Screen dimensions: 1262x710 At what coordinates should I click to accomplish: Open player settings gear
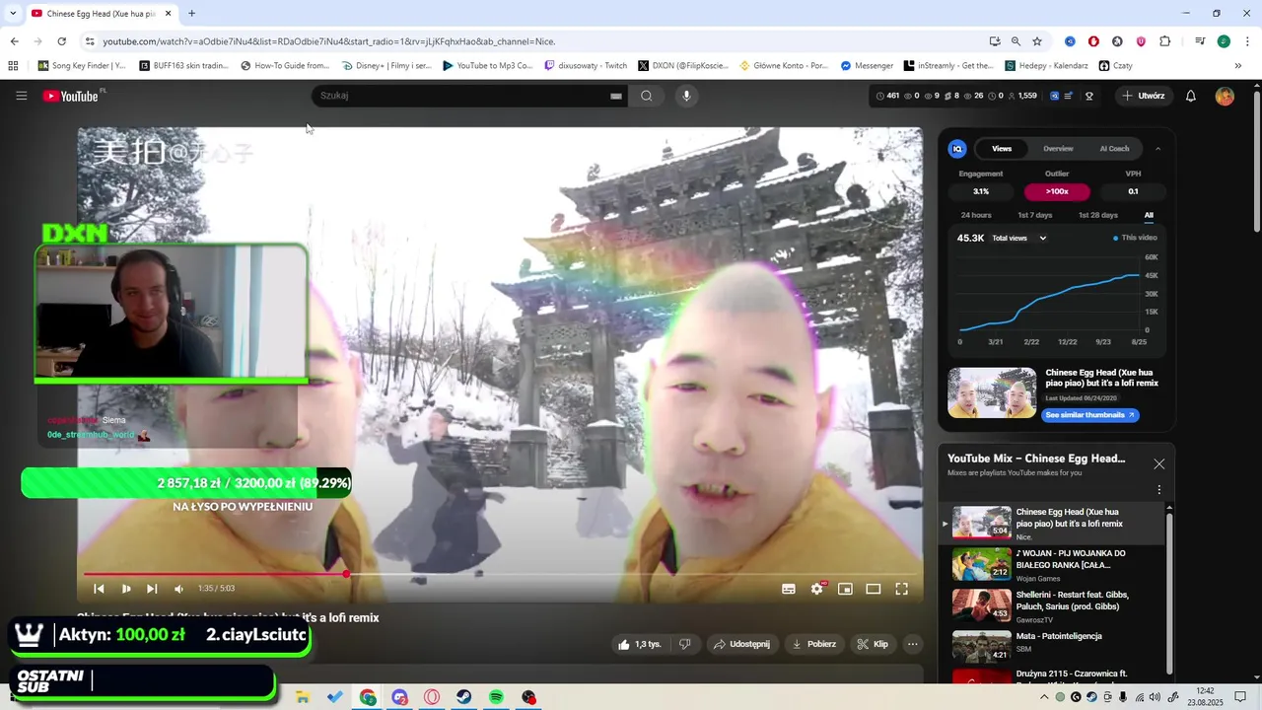(817, 589)
